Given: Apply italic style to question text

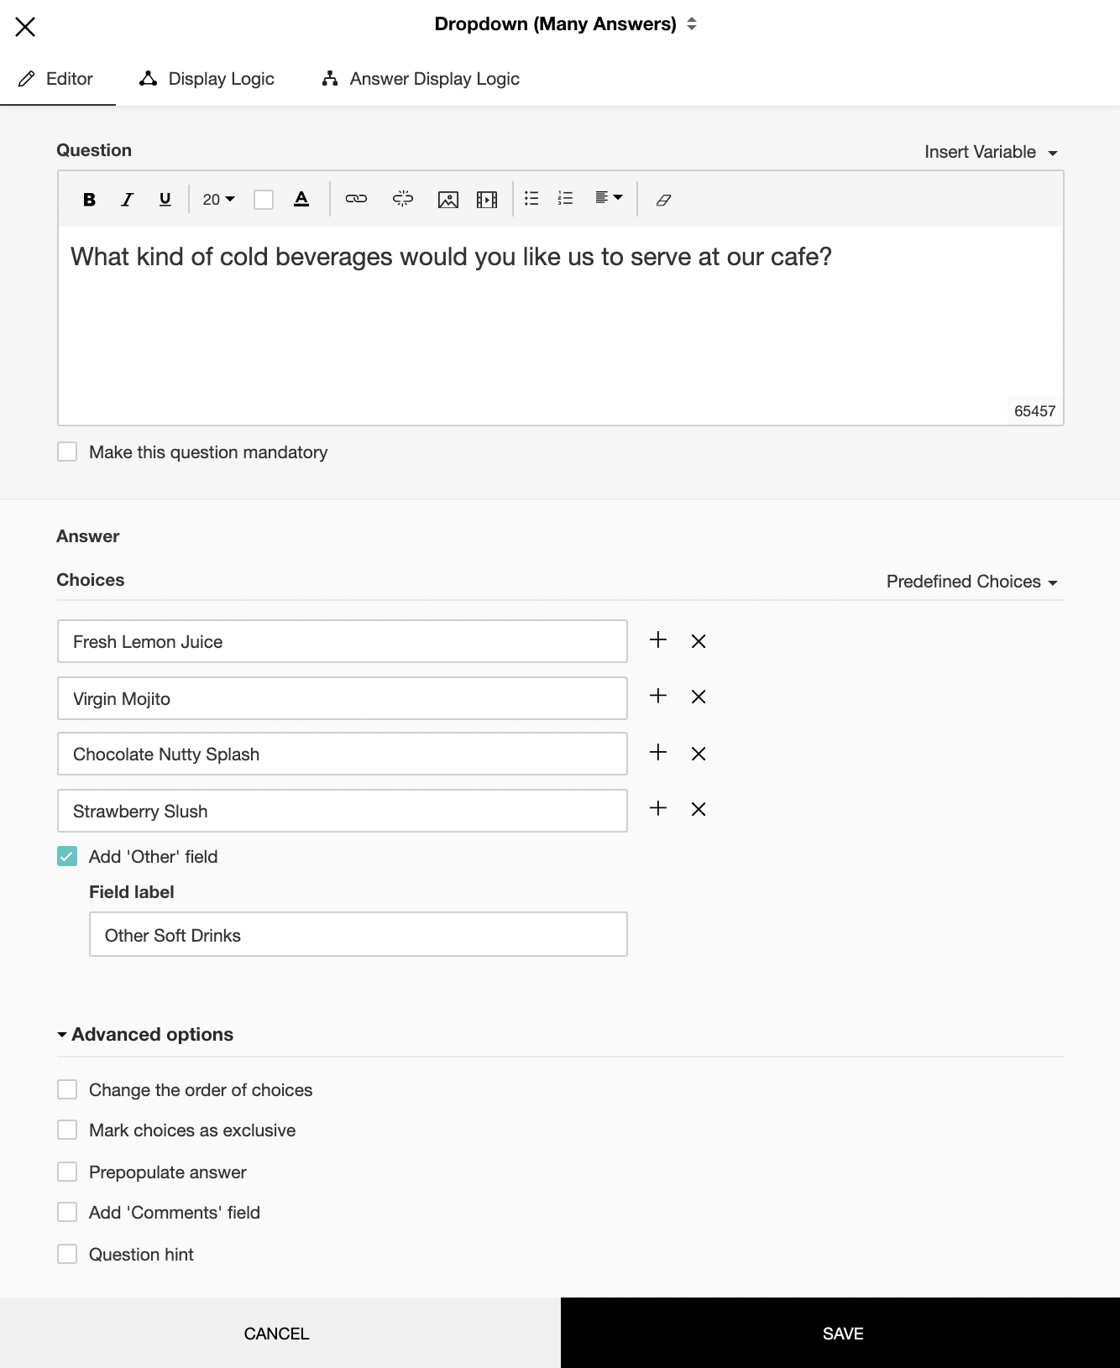Looking at the screenshot, I should tap(127, 199).
